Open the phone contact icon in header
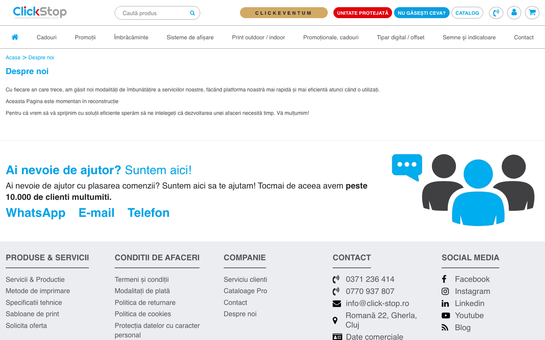 496,13
